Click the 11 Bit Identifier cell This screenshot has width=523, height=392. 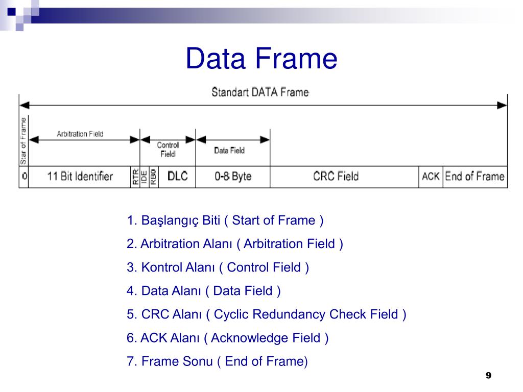[x=79, y=176]
